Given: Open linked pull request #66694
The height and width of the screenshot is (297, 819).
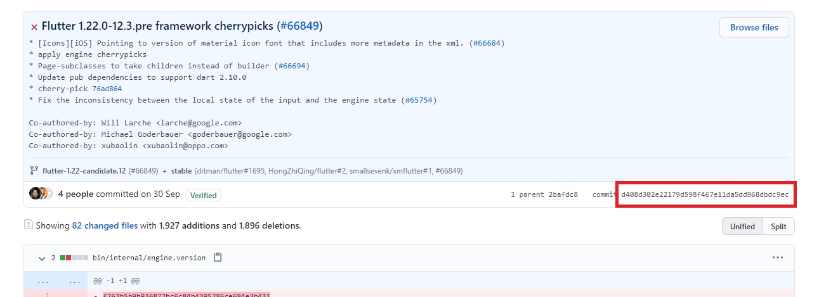Looking at the screenshot, I should point(292,66).
